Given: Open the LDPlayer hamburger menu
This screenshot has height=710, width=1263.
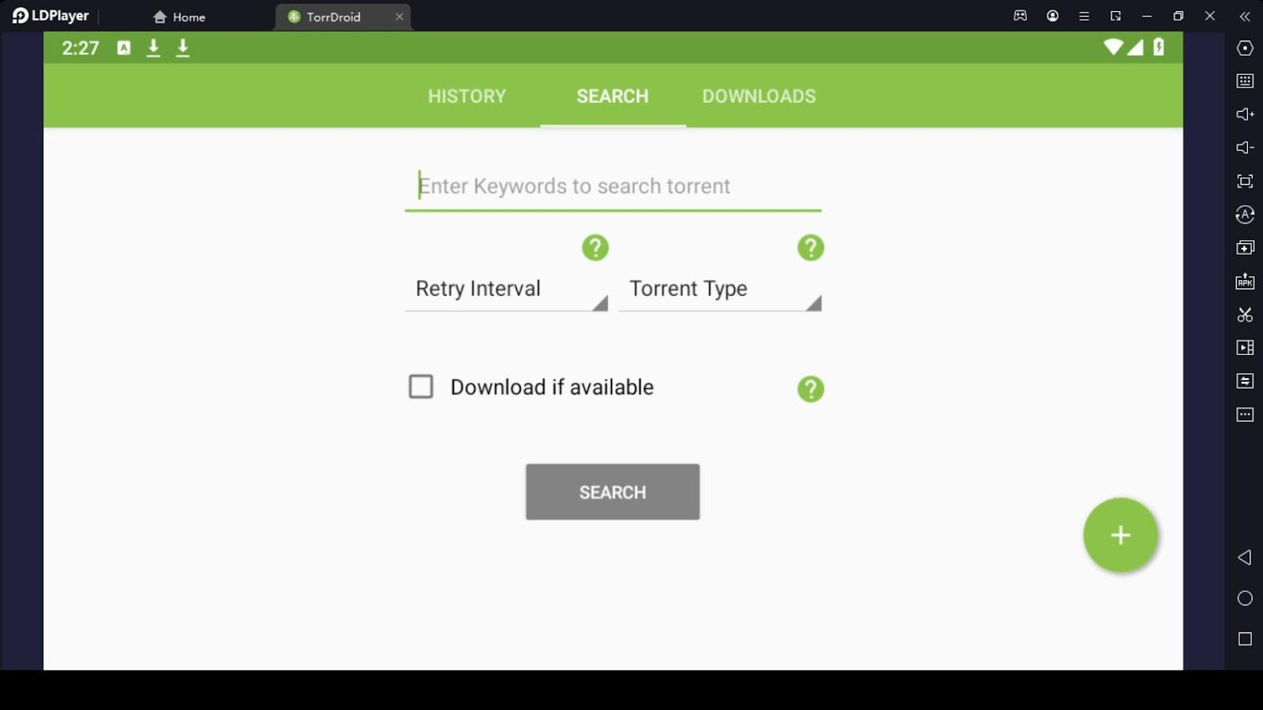Looking at the screenshot, I should [1084, 16].
